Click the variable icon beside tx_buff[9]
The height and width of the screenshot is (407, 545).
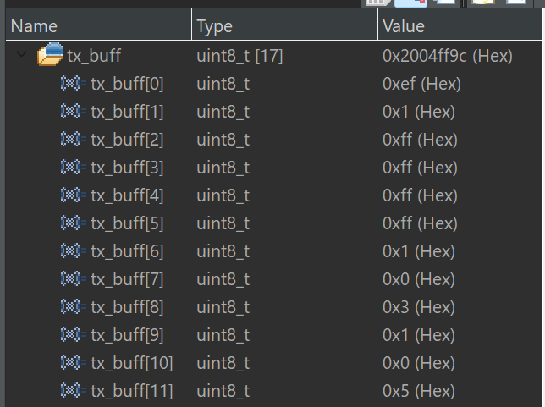(x=74, y=335)
